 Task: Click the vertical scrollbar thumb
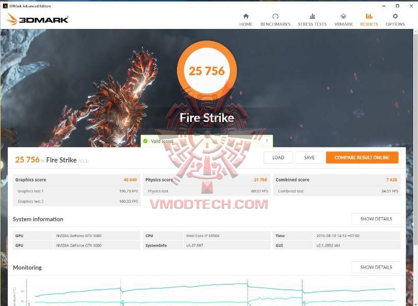(415, 139)
